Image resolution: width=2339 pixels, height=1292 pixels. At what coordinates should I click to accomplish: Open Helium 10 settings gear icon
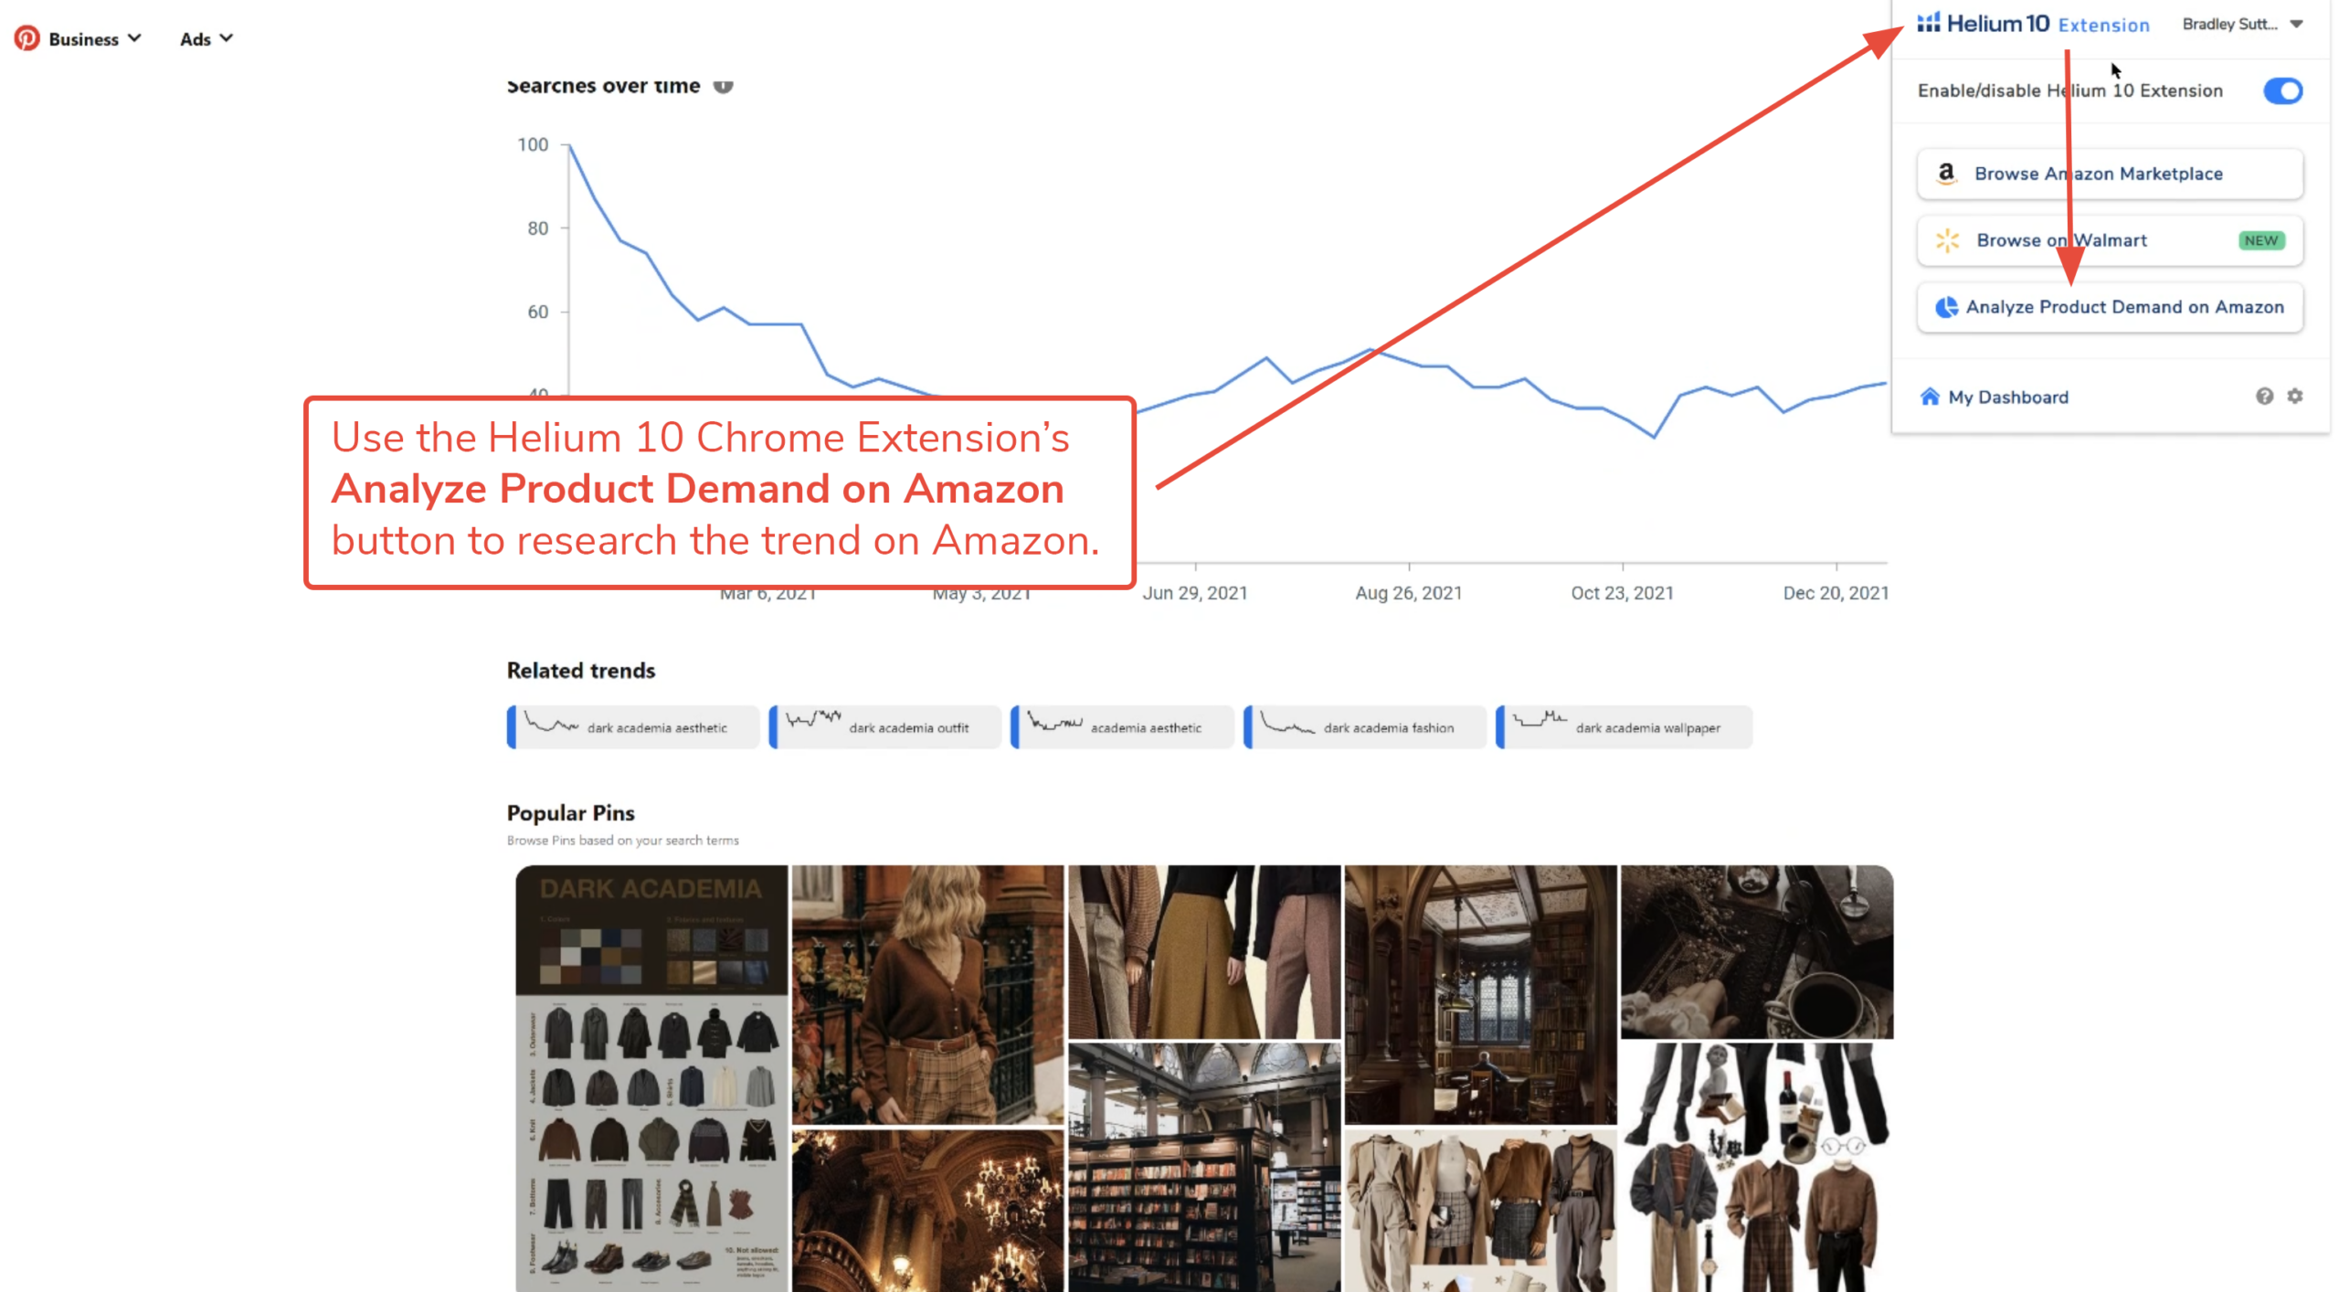(2295, 396)
